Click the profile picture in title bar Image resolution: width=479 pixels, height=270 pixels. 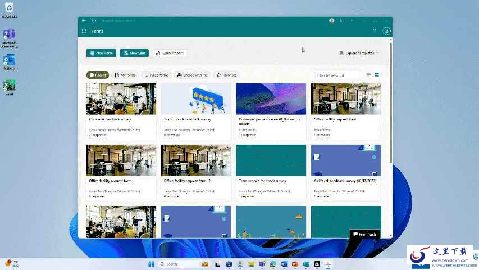click(332, 20)
